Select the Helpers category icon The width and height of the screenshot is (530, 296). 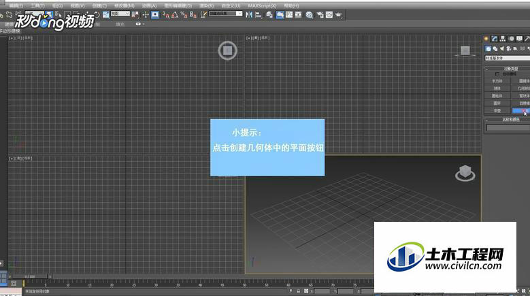[515, 49]
